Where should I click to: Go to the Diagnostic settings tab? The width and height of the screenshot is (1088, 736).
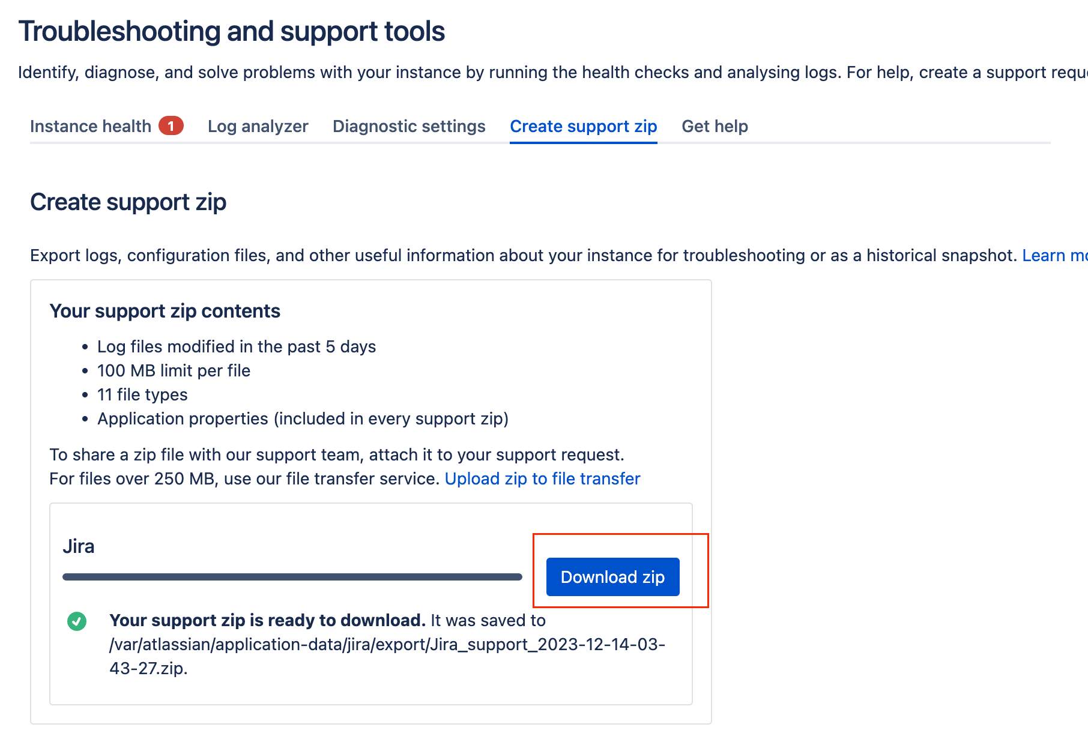[x=409, y=126]
